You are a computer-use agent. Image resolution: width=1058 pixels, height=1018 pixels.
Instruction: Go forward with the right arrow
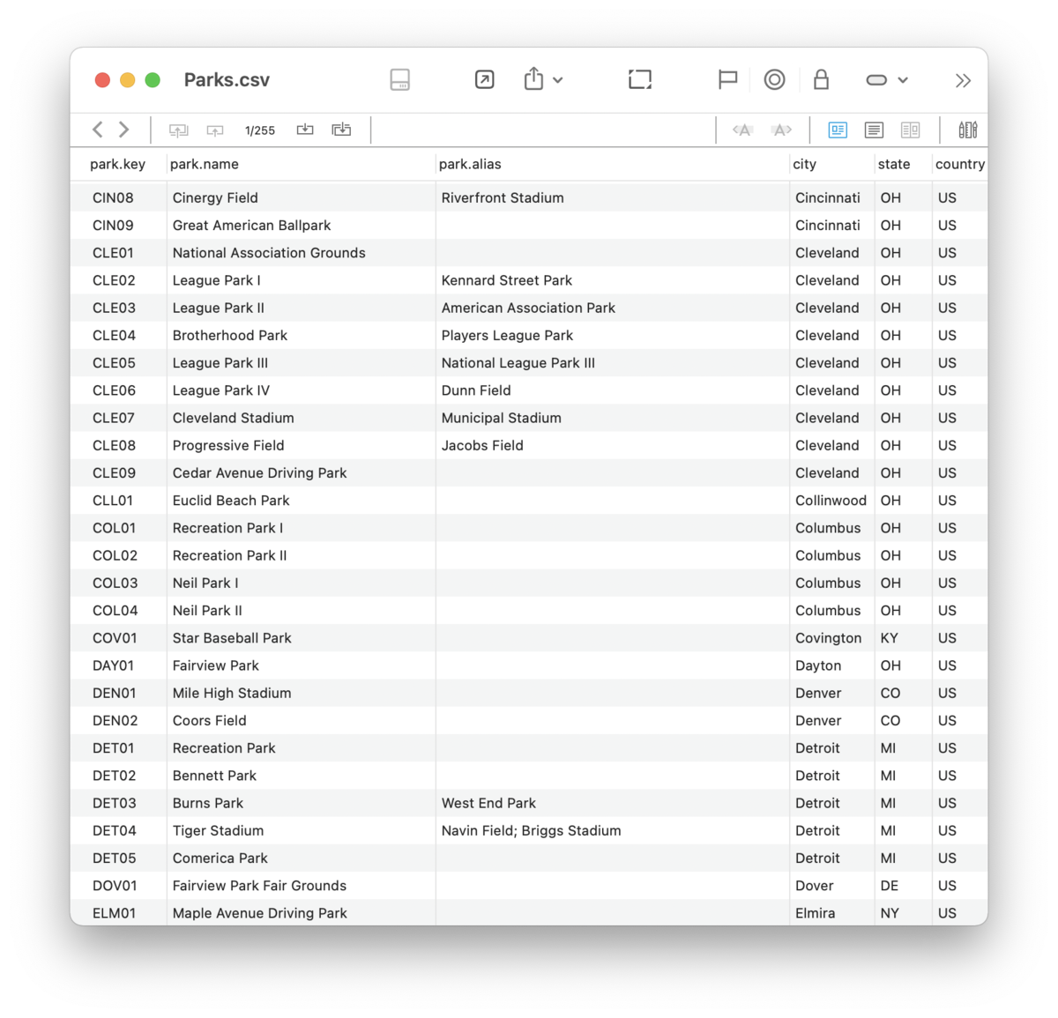[x=124, y=130]
